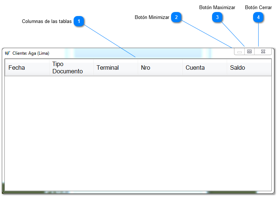The width and height of the screenshot is (278, 197).
Task: Click the window title 'Cliente: Aga (Lima)'
Action: coord(31,53)
